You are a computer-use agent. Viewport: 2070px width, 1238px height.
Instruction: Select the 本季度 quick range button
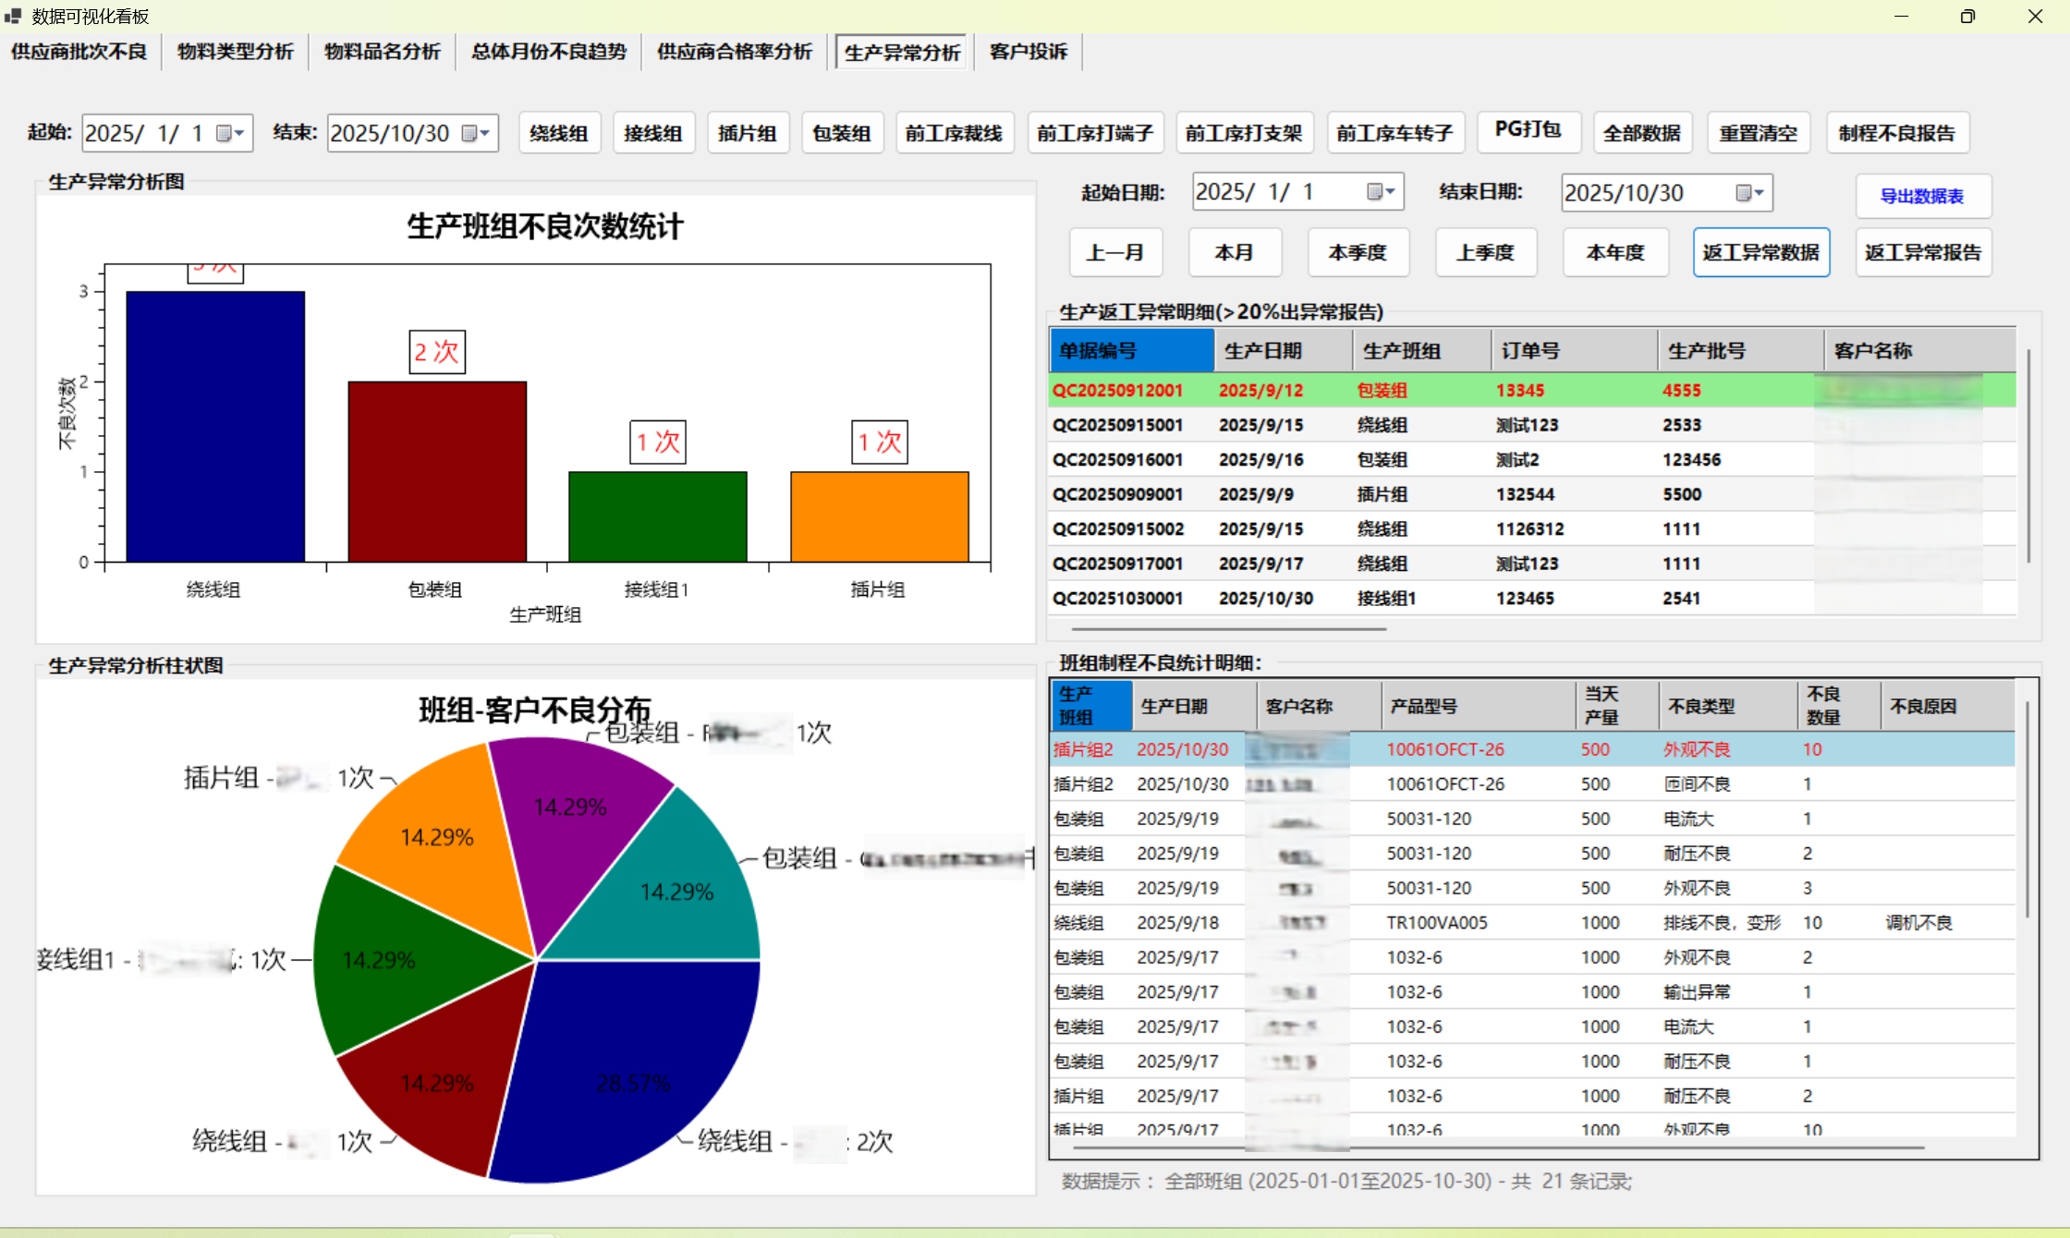tap(1357, 252)
